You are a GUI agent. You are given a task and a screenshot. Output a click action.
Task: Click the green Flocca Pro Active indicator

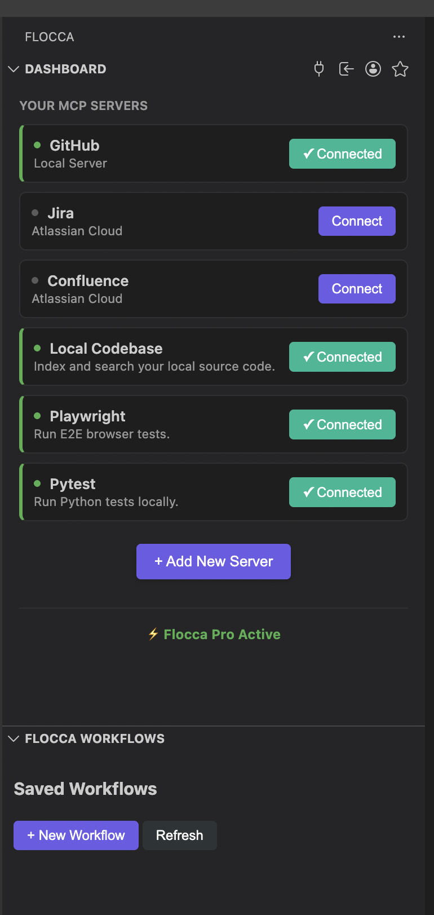click(221, 634)
